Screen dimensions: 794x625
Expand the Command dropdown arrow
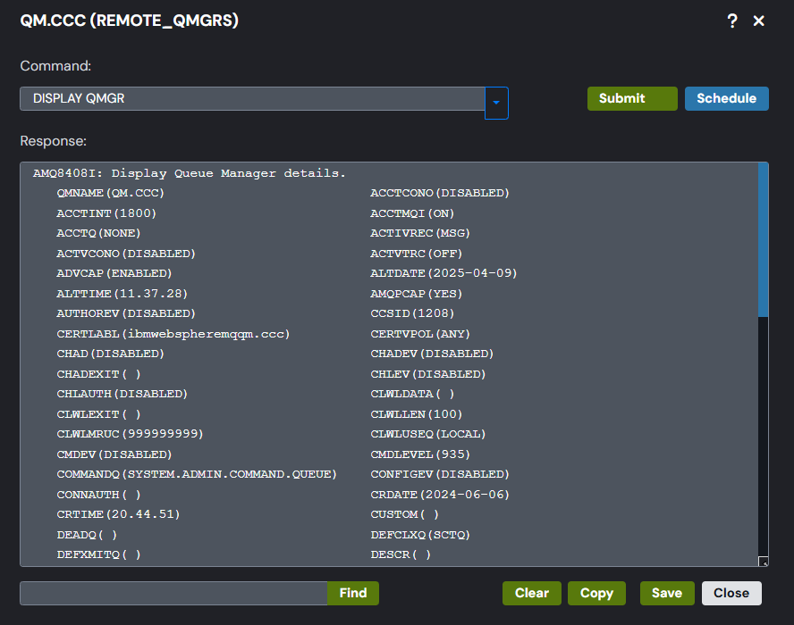coord(496,103)
